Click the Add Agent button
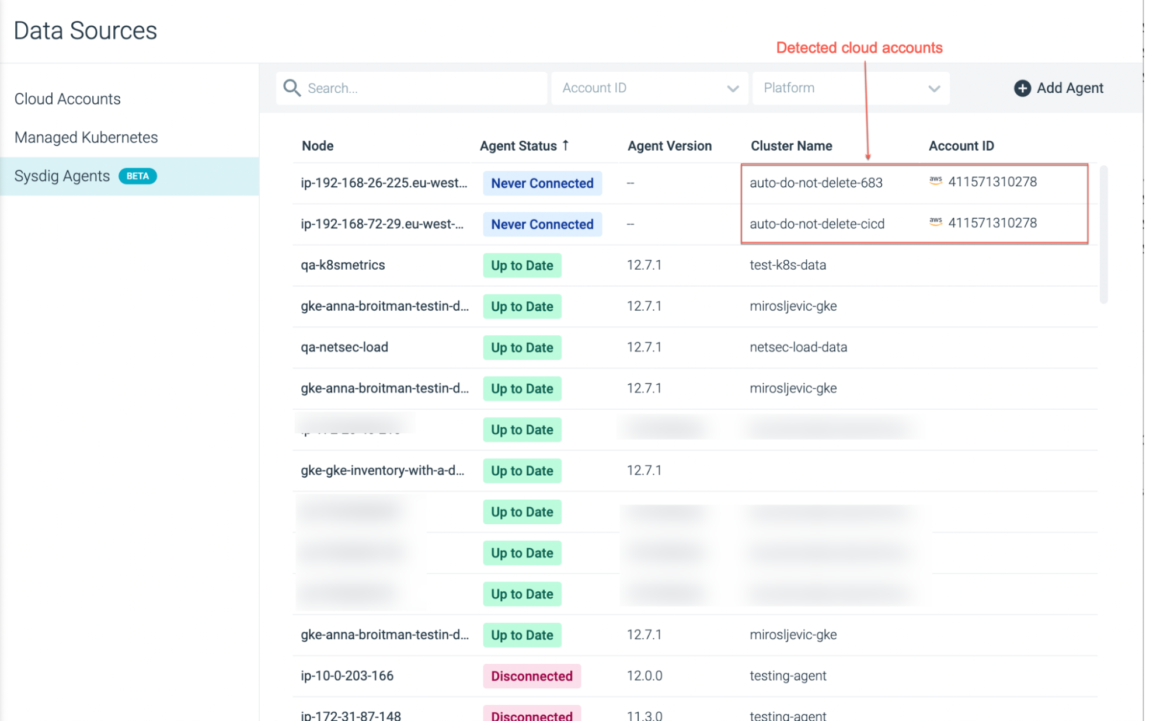Viewport: 1167px width, 721px height. point(1058,88)
